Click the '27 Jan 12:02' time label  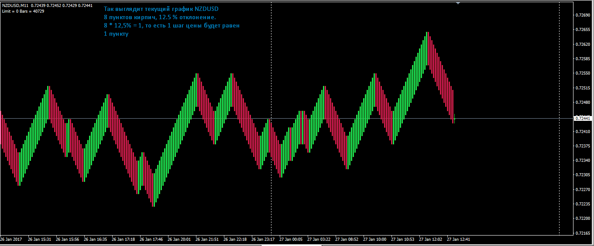pos(430,239)
